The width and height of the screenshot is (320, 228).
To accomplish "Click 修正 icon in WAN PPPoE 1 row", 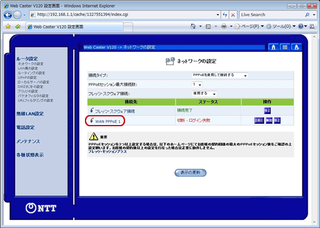I will [x=277, y=120].
